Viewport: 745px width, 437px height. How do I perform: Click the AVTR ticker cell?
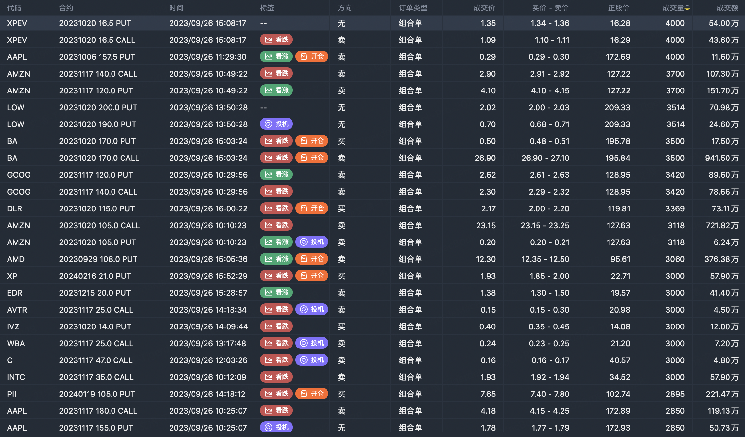pyautogui.click(x=17, y=310)
